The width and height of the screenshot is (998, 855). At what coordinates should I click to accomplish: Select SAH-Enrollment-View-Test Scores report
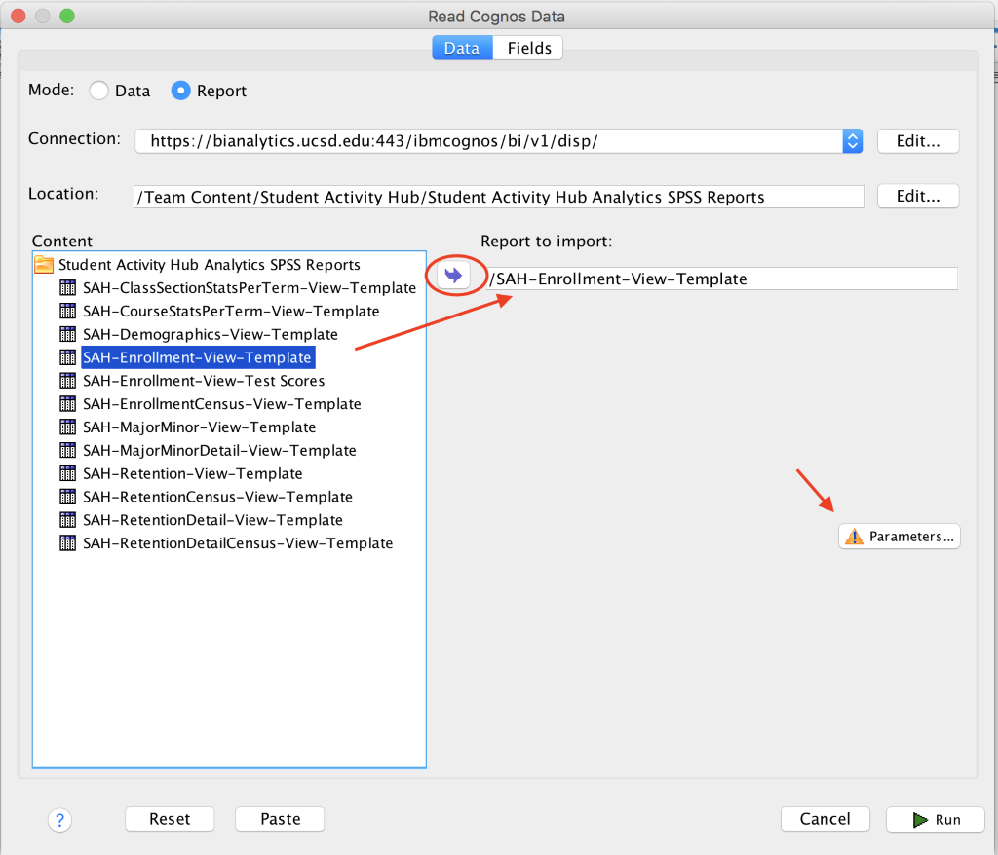(x=204, y=381)
